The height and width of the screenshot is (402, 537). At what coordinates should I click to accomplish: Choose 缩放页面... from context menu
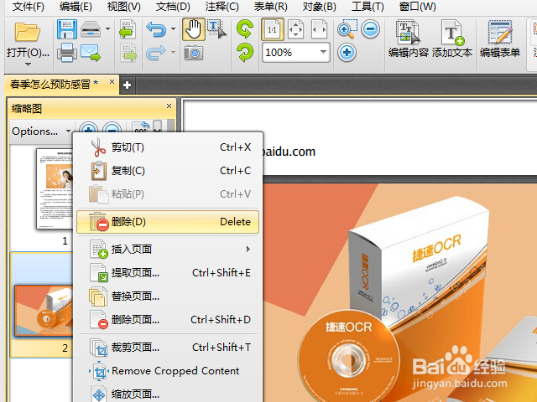click(168, 394)
